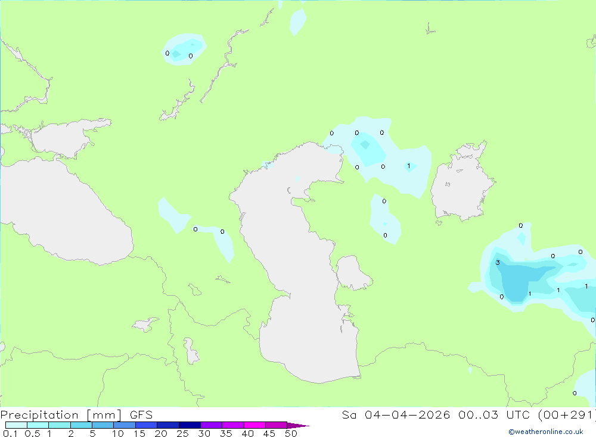Image resolution: width=596 pixels, height=437 pixels.
Task: Select the '35' legend scale label
Action: pos(226,433)
